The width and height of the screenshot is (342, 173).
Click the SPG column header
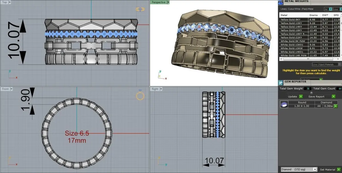click(x=336, y=15)
